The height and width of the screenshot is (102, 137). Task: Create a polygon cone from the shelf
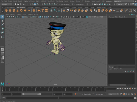pyautogui.click(x=17, y=10)
